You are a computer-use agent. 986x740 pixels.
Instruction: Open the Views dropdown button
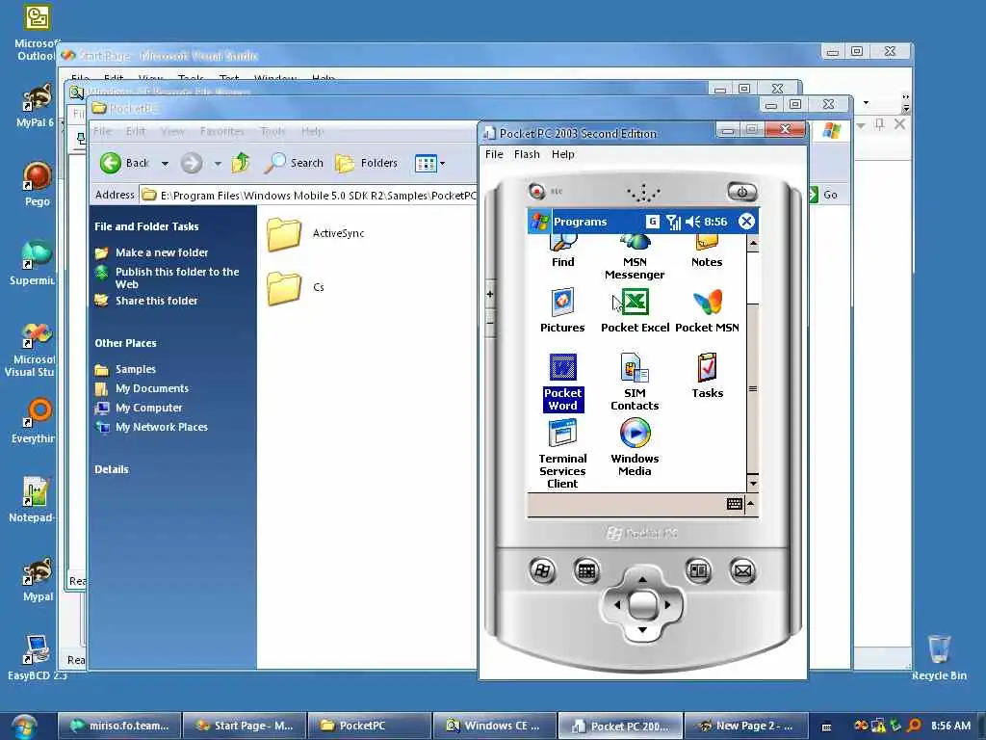429,164
